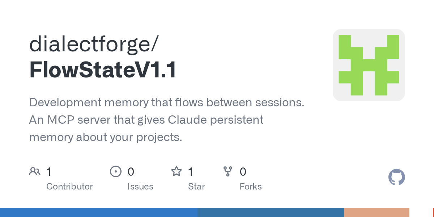Select the Contributor label text
434x217 pixels.
pos(69,187)
